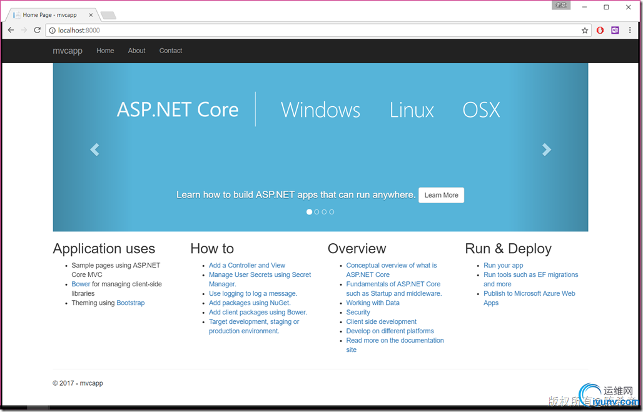The image size is (643, 412).
Task: Bookmark this page with the star icon
Action: [585, 31]
